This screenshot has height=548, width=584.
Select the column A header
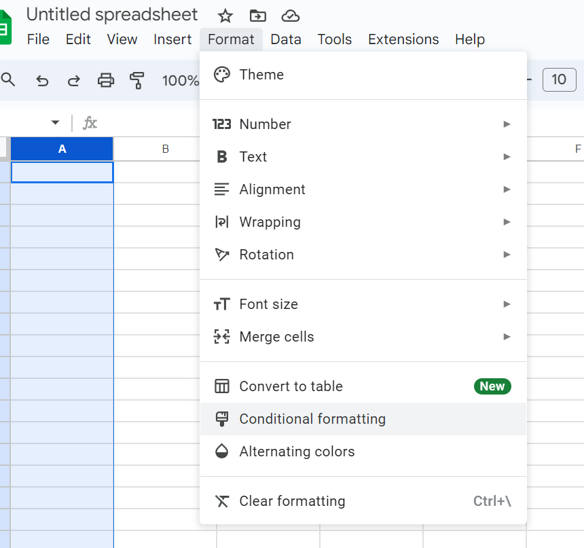pyautogui.click(x=62, y=149)
